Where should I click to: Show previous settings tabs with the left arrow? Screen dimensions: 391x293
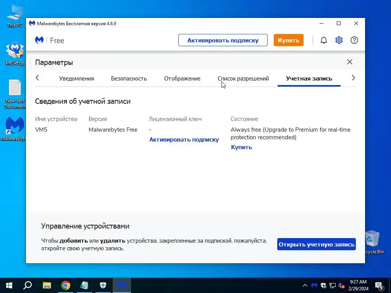[x=37, y=78]
